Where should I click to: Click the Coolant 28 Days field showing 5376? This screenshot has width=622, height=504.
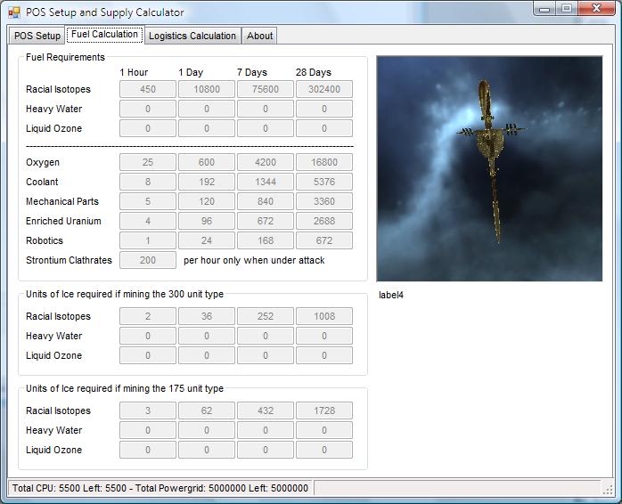tap(324, 182)
